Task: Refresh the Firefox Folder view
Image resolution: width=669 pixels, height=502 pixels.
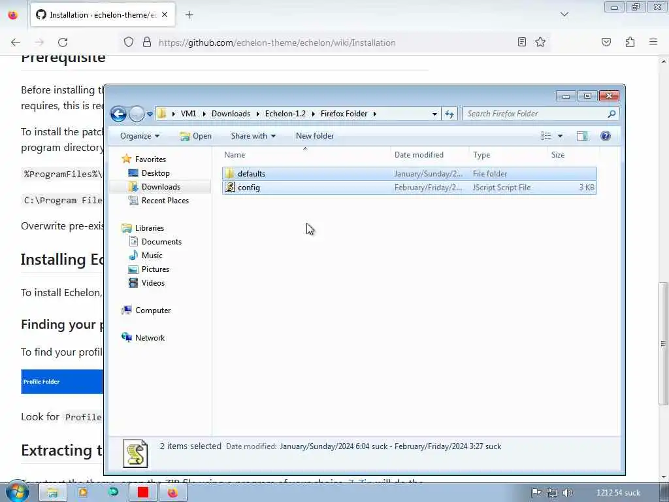Action: click(x=449, y=114)
